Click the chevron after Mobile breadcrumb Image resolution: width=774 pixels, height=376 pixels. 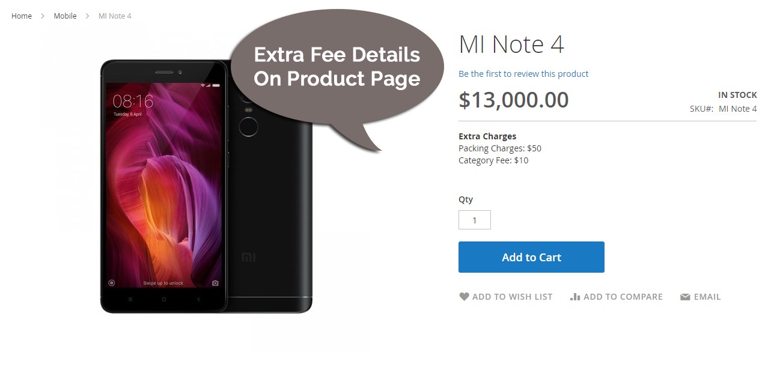[87, 16]
